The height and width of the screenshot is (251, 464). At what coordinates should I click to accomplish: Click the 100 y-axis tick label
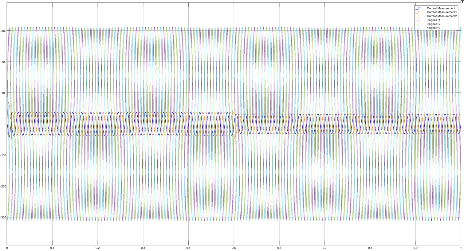coord(3,93)
